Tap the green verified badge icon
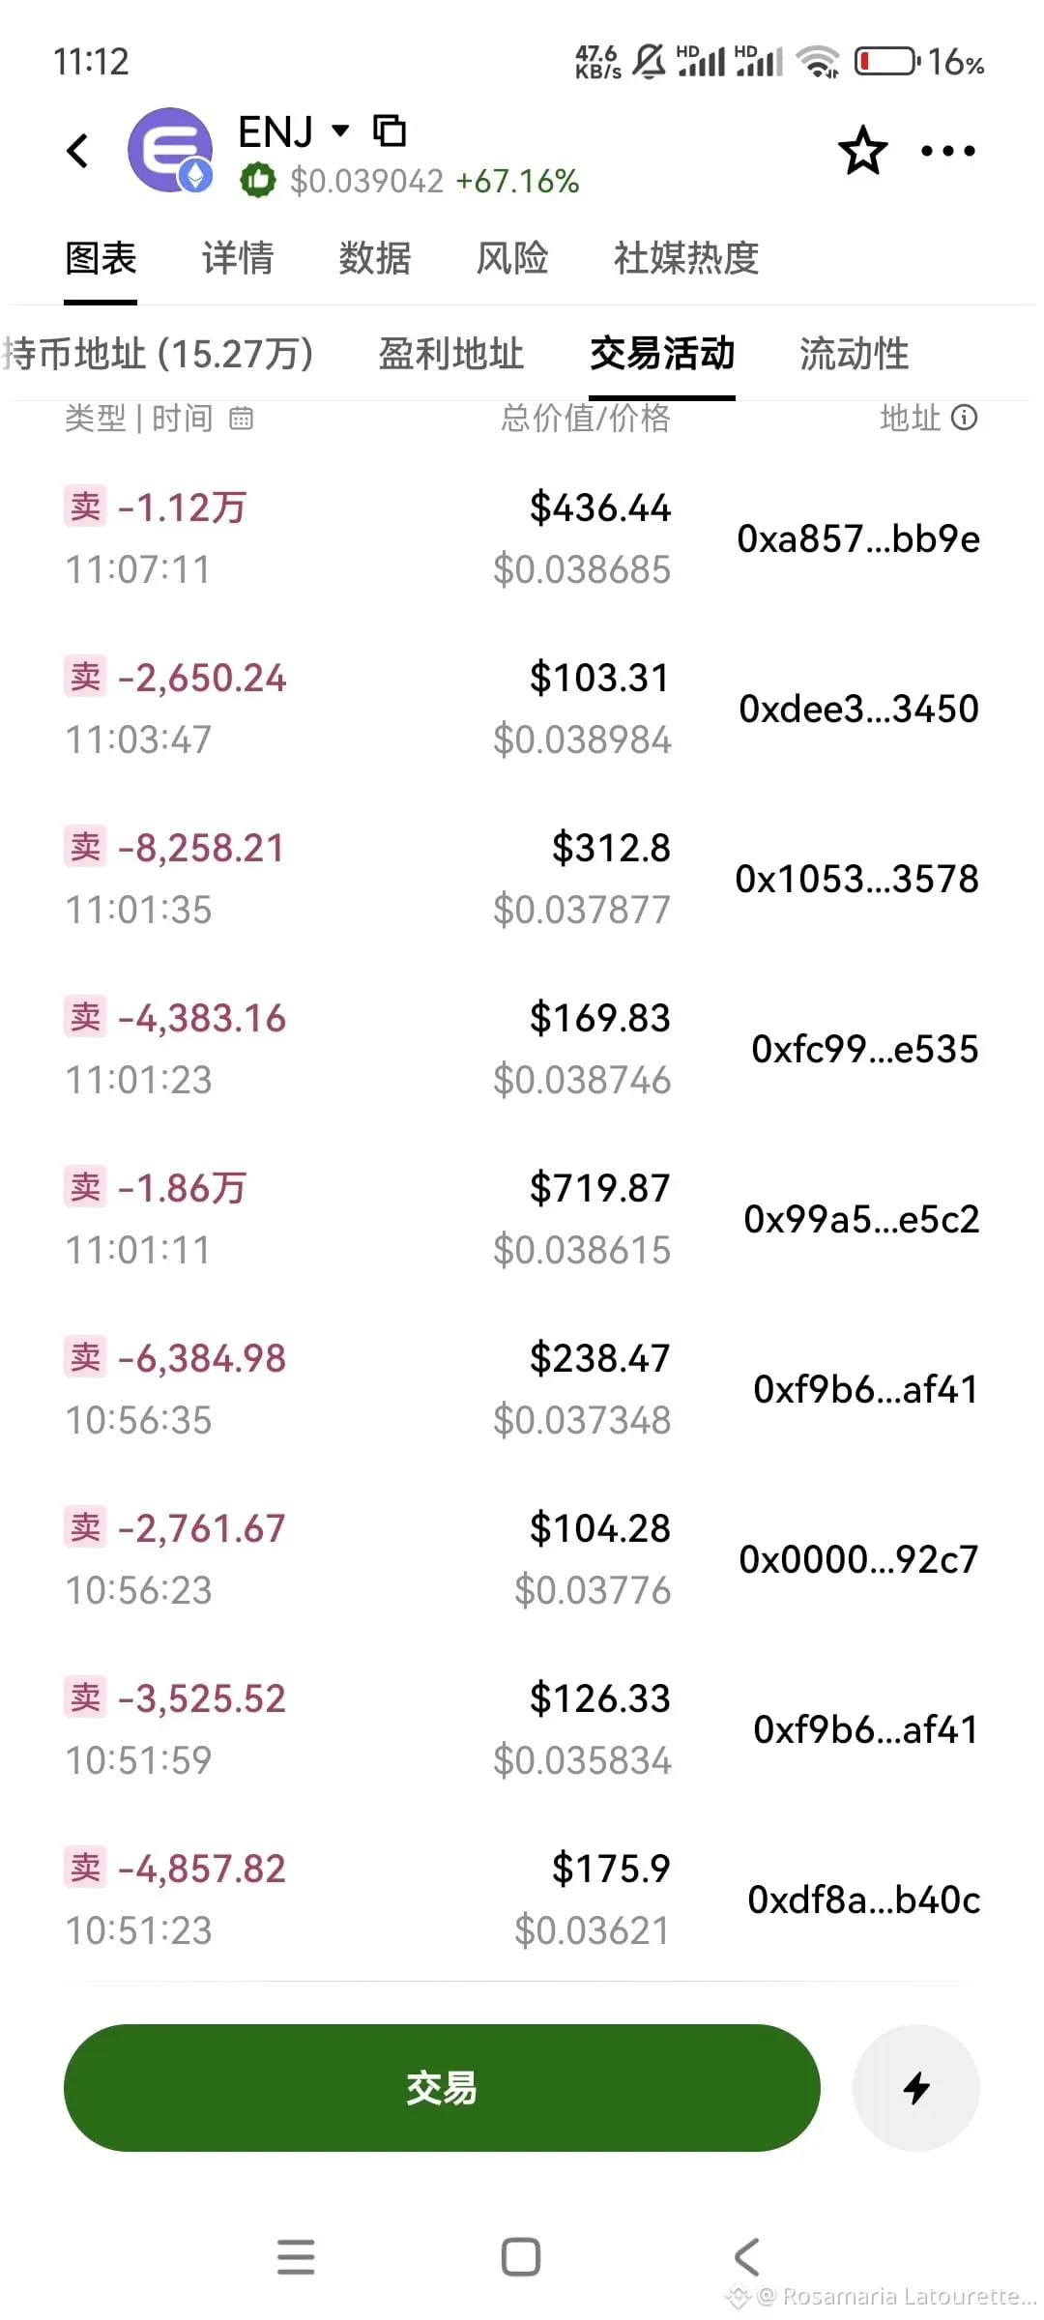This screenshot has height=2320, width=1044. click(258, 181)
